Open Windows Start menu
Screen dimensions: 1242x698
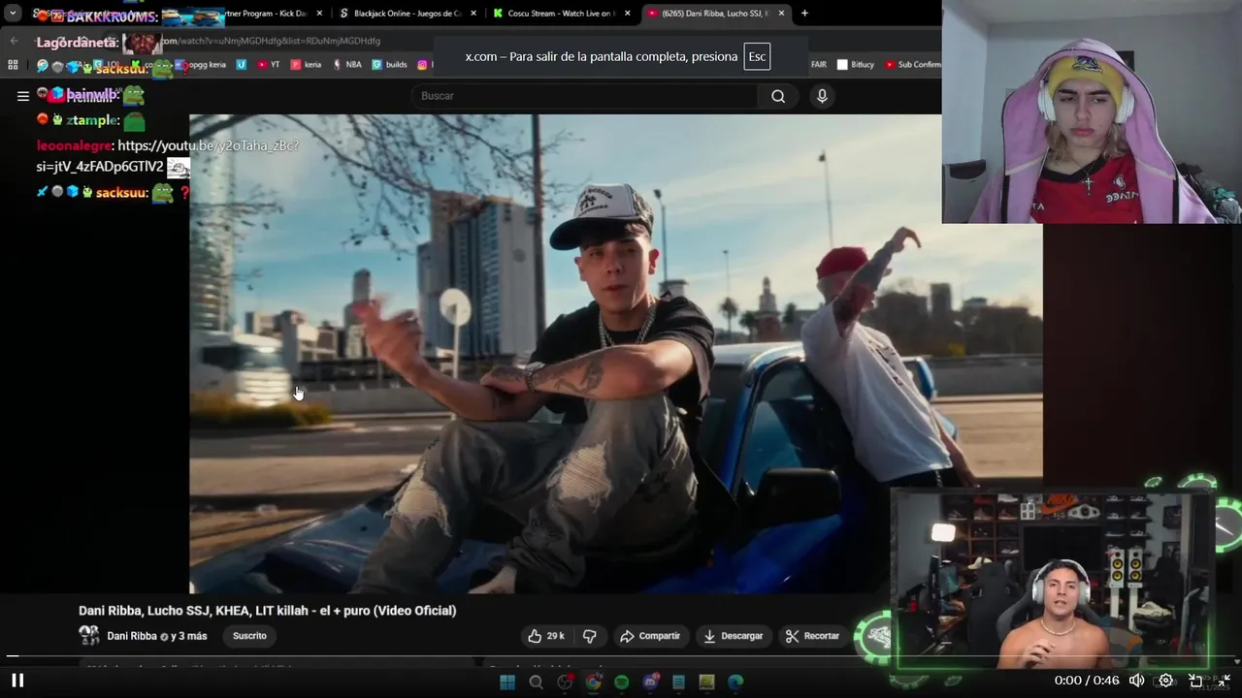[507, 682]
